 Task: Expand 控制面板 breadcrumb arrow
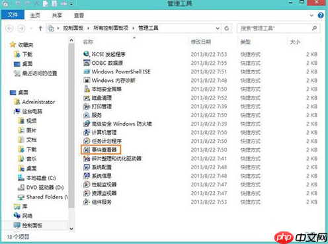click(x=88, y=28)
